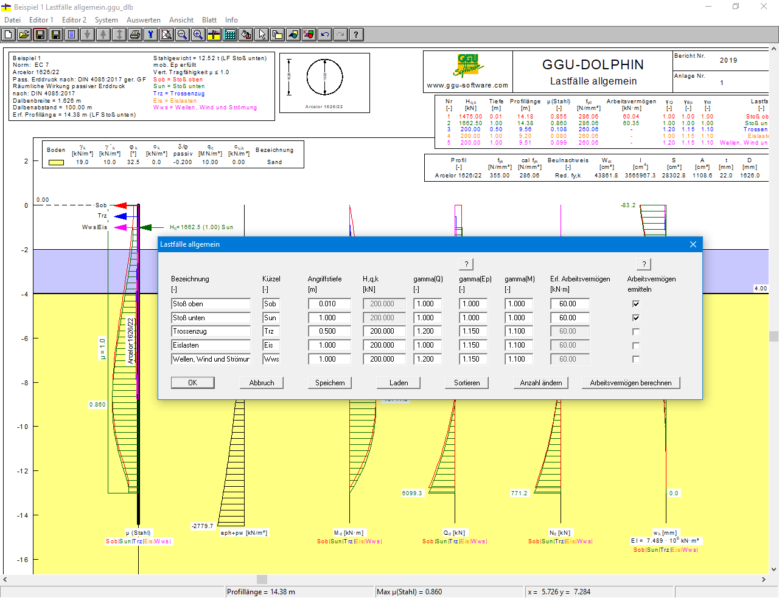Confirm the dialog with OK
Image resolution: width=779 pixels, height=598 pixels.
193,383
